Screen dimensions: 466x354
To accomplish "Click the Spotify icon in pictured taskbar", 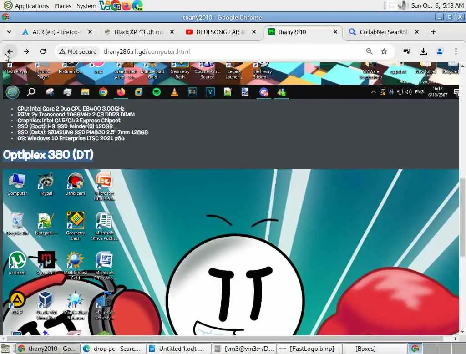I will coord(157,92).
